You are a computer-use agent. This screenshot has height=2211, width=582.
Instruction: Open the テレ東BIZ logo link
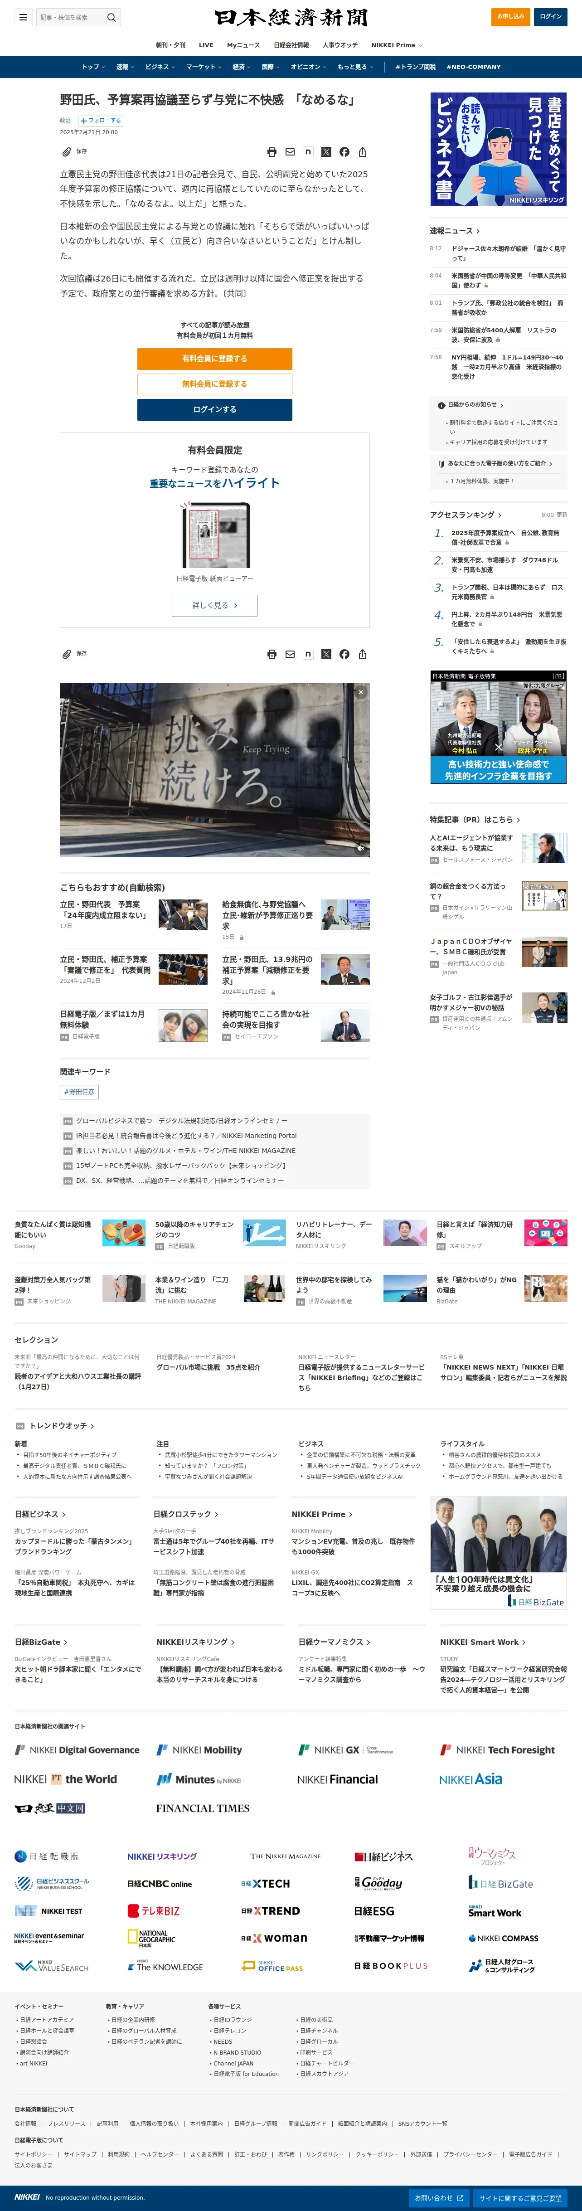(x=154, y=1911)
